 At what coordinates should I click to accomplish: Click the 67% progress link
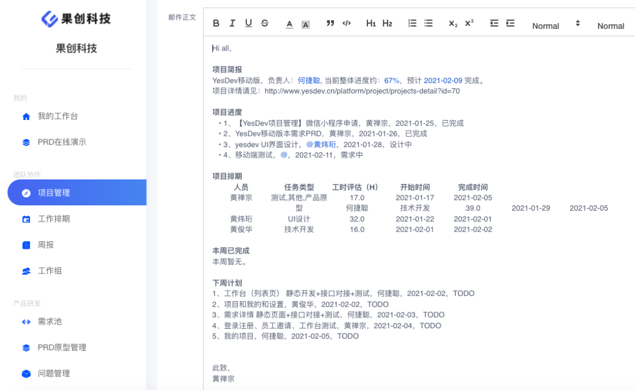(x=392, y=81)
